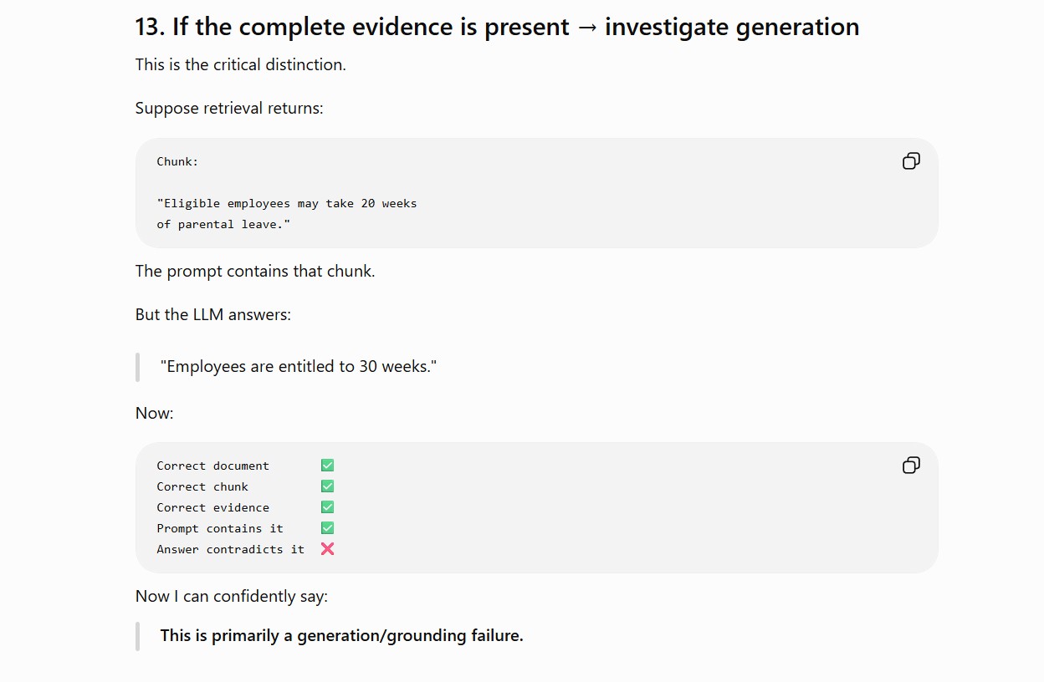1044x682 pixels.
Task: Click the green check beside Correct evidence
Action: click(327, 507)
